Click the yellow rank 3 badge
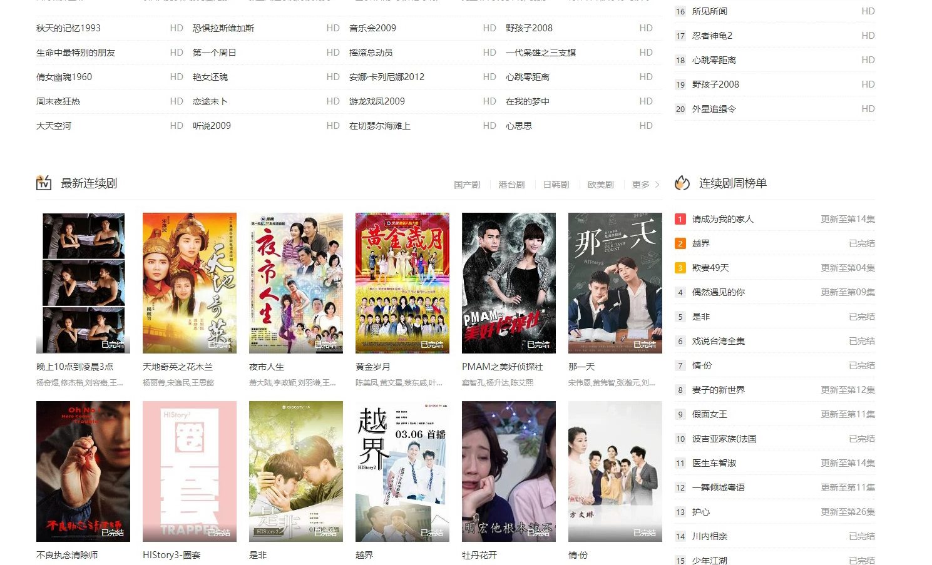932x565 pixels. (680, 268)
